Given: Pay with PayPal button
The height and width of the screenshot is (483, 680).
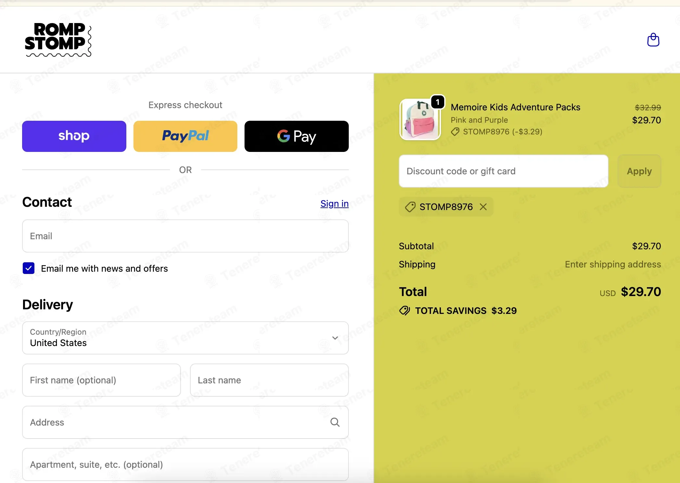Looking at the screenshot, I should 185,136.
